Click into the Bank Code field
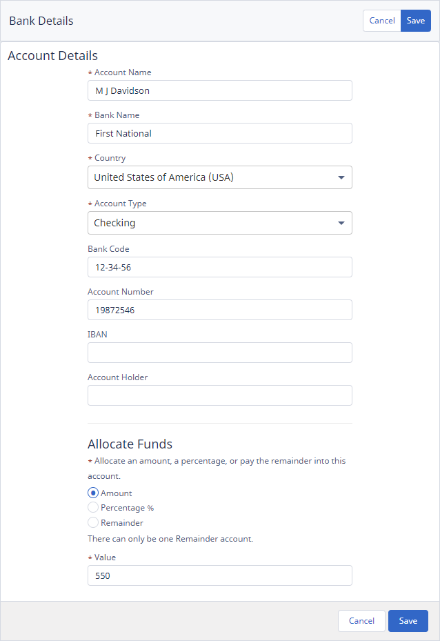Screen dimensions: 440x641 pyautogui.click(x=219, y=267)
